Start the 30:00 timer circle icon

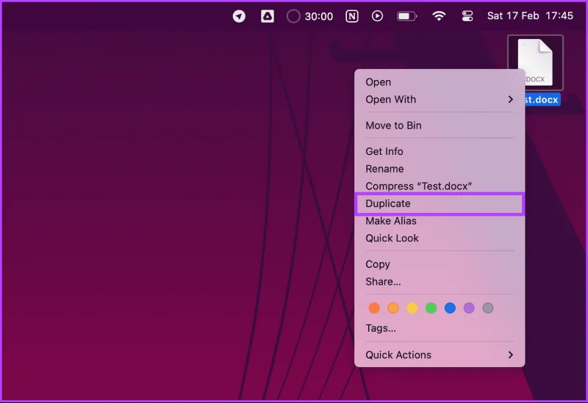pyautogui.click(x=293, y=16)
